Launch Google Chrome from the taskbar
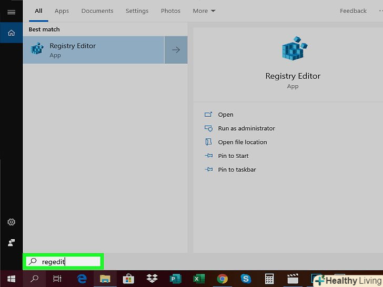This screenshot has width=383, height=287. (222, 279)
